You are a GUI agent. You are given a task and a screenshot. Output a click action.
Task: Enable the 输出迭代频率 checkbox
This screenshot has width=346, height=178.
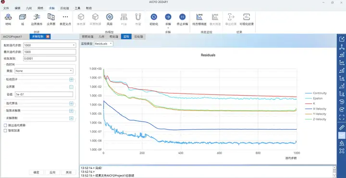(5, 125)
